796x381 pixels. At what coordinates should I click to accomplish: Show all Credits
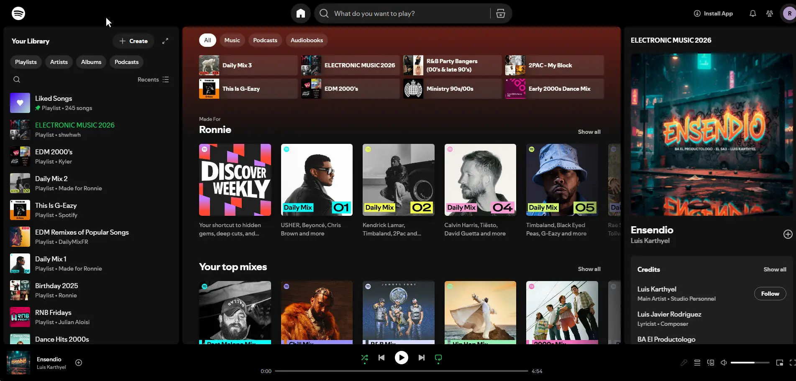point(775,269)
